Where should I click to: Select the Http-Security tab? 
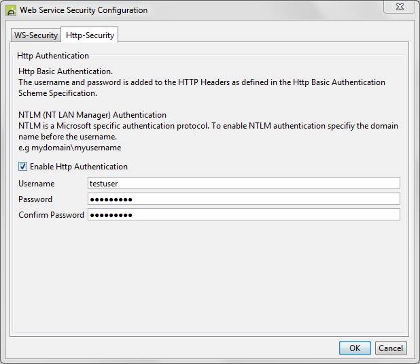click(x=90, y=35)
